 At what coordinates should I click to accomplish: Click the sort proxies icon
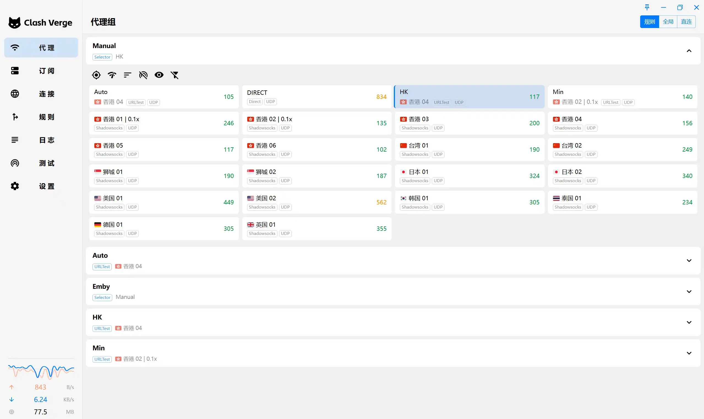[127, 75]
